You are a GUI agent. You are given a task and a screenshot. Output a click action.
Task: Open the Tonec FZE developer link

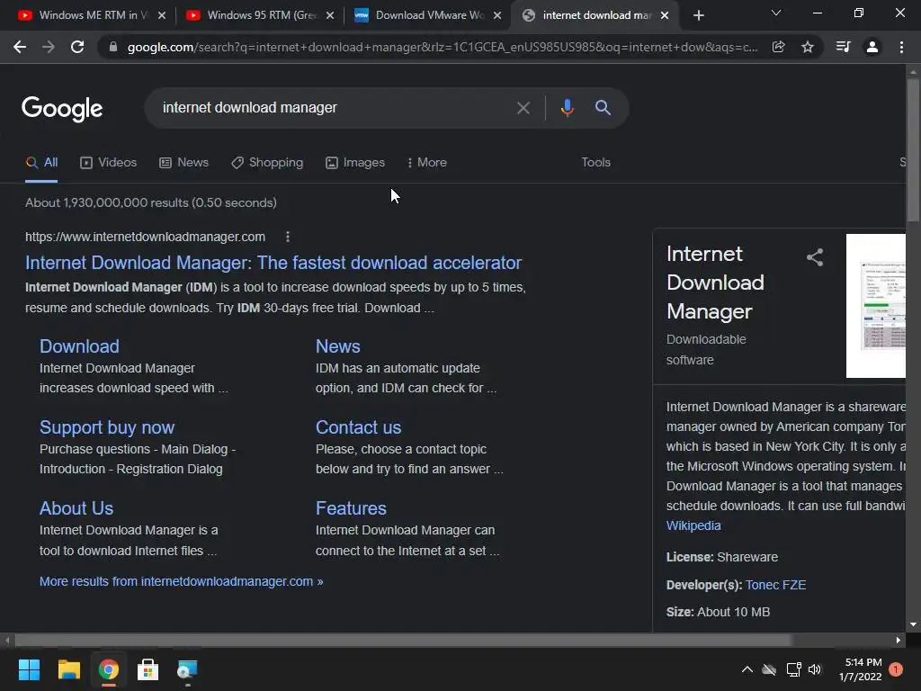[x=775, y=585]
